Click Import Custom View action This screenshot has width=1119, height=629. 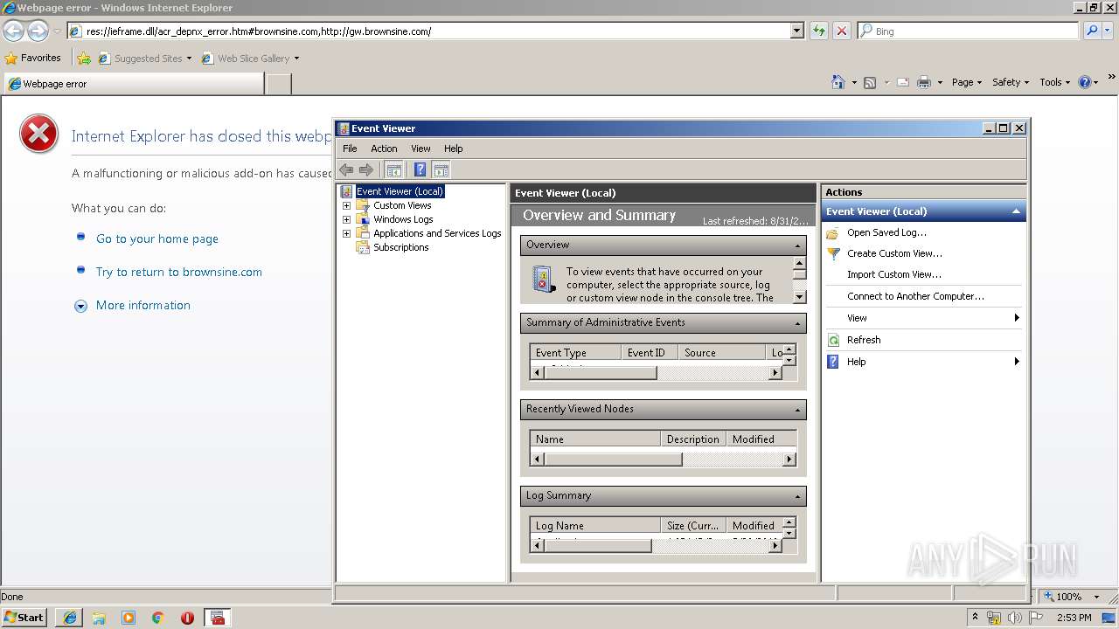click(x=893, y=274)
